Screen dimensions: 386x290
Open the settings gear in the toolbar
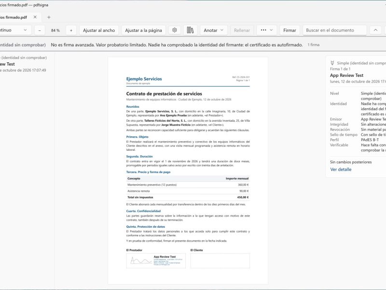pyautogui.click(x=175, y=30)
